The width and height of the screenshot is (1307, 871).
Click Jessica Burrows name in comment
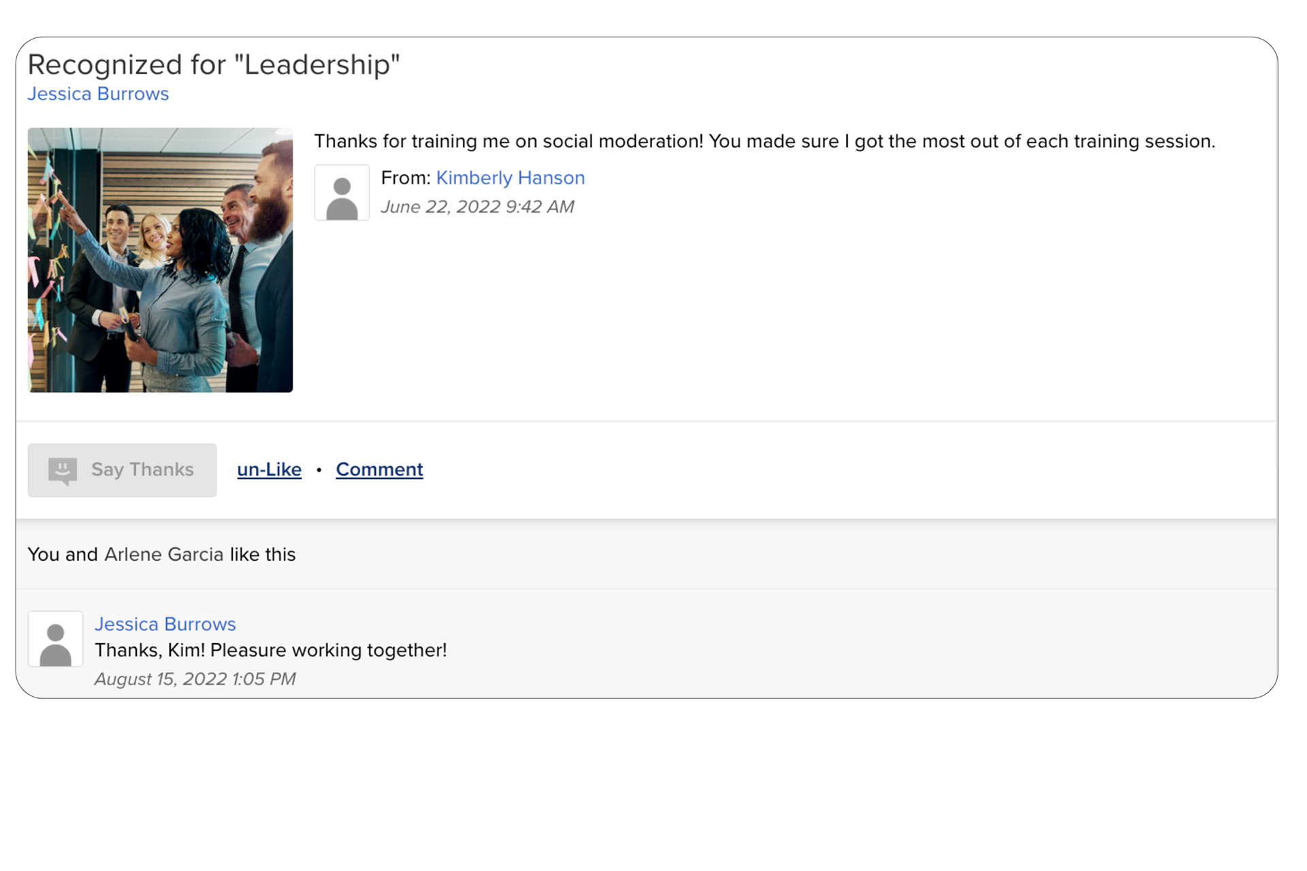pyautogui.click(x=165, y=624)
